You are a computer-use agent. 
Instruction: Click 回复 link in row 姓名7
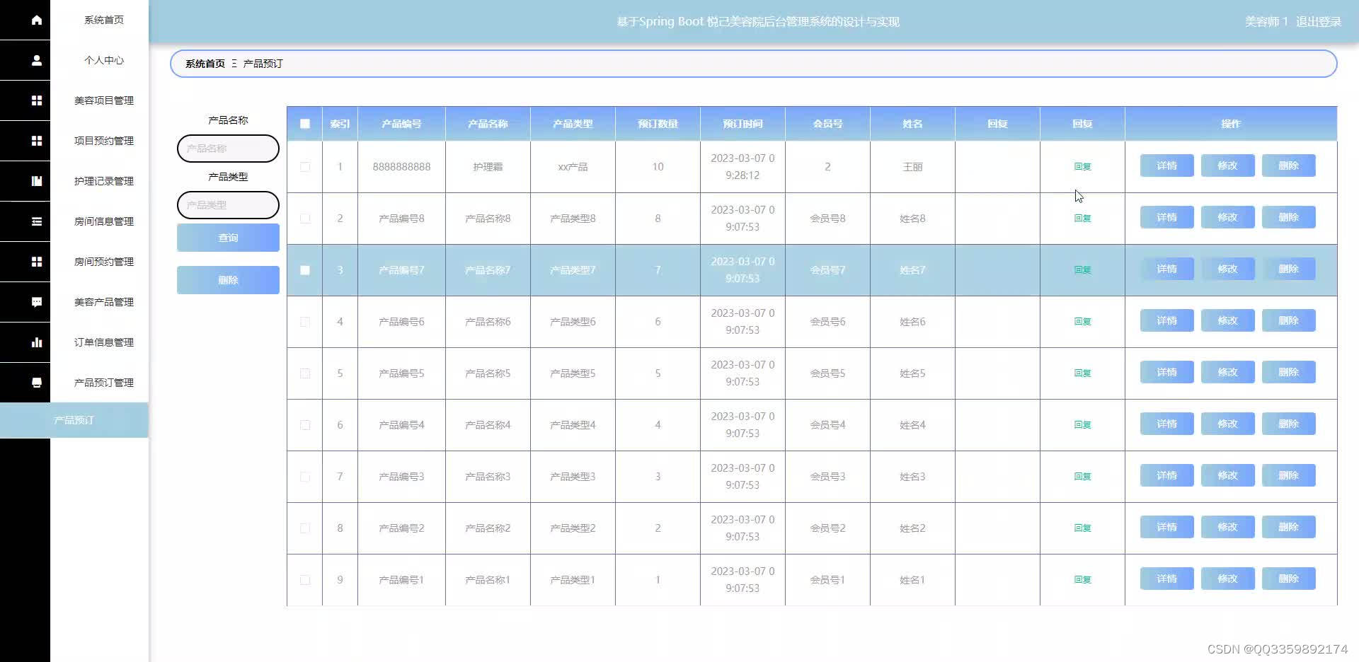pyautogui.click(x=1082, y=270)
